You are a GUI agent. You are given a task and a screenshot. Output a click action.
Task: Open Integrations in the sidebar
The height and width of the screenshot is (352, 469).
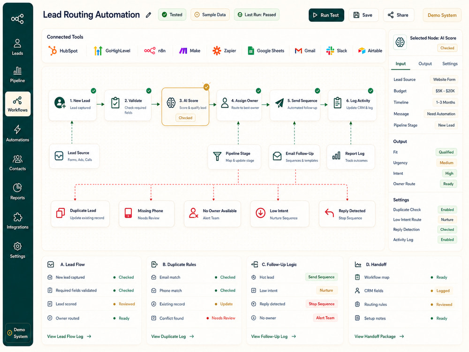click(x=17, y=221)
